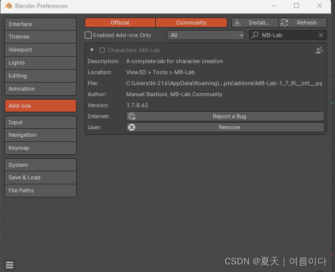The width and height of the screenshot is (335, 272).
Task: Collapse the MB-Lab add-on details triangle
Action: pyautogui.click(x=92, y=50)
